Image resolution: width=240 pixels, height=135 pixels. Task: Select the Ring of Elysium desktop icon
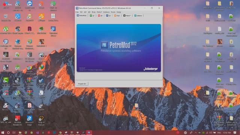[41, 120]
